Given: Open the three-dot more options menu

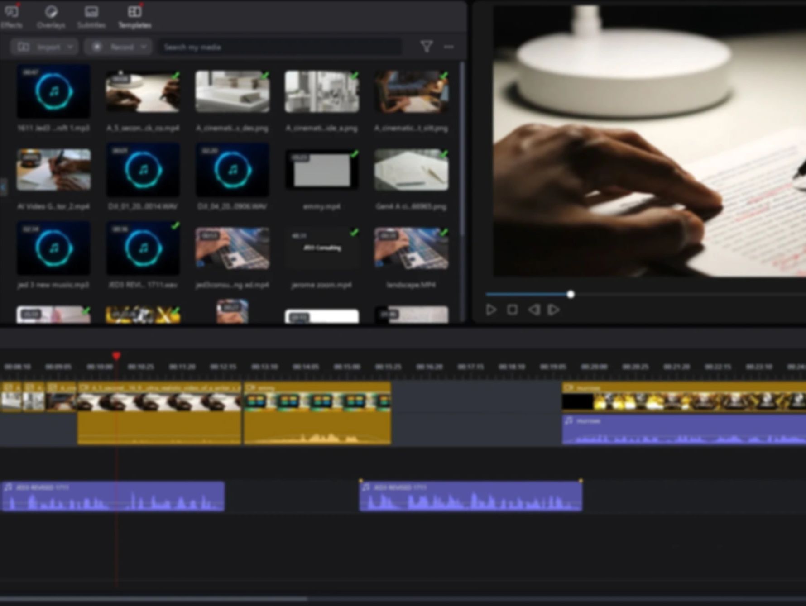Looking at the screenshot, I should 449,47.
